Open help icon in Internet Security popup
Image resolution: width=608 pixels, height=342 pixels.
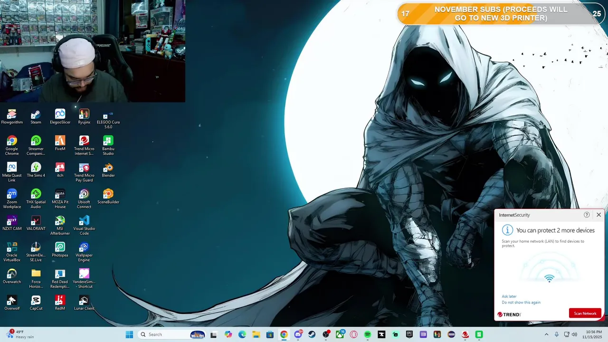[587, 215]
